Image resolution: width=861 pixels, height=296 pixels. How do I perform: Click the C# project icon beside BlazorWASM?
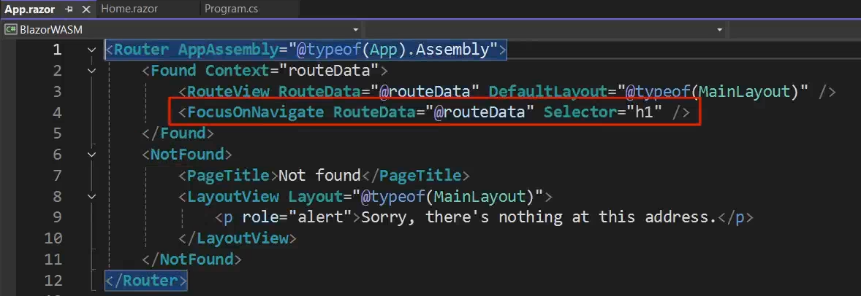(x=11, y=30)
